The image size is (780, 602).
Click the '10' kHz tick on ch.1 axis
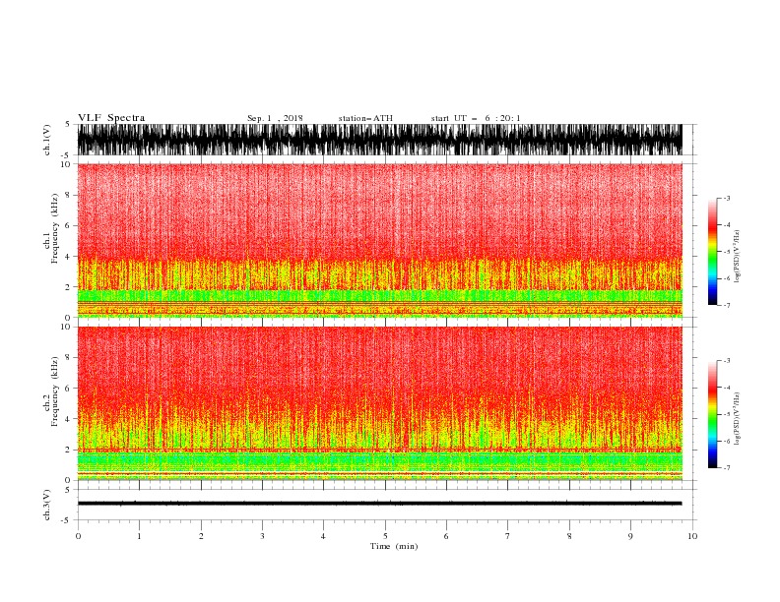(67, 164)
